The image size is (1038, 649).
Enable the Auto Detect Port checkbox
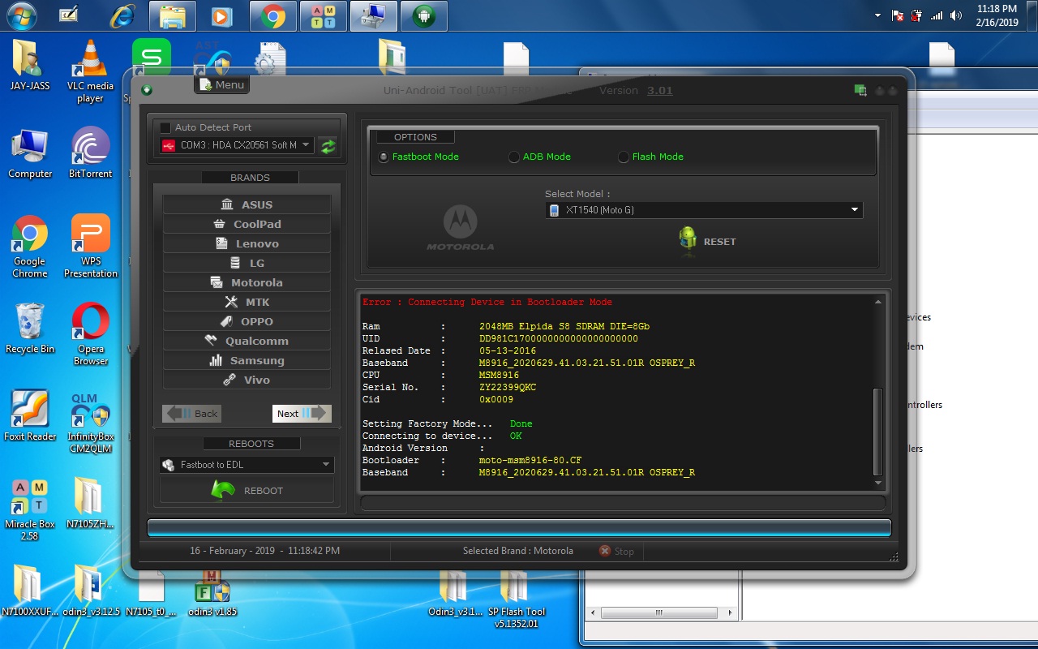point(165,127)
